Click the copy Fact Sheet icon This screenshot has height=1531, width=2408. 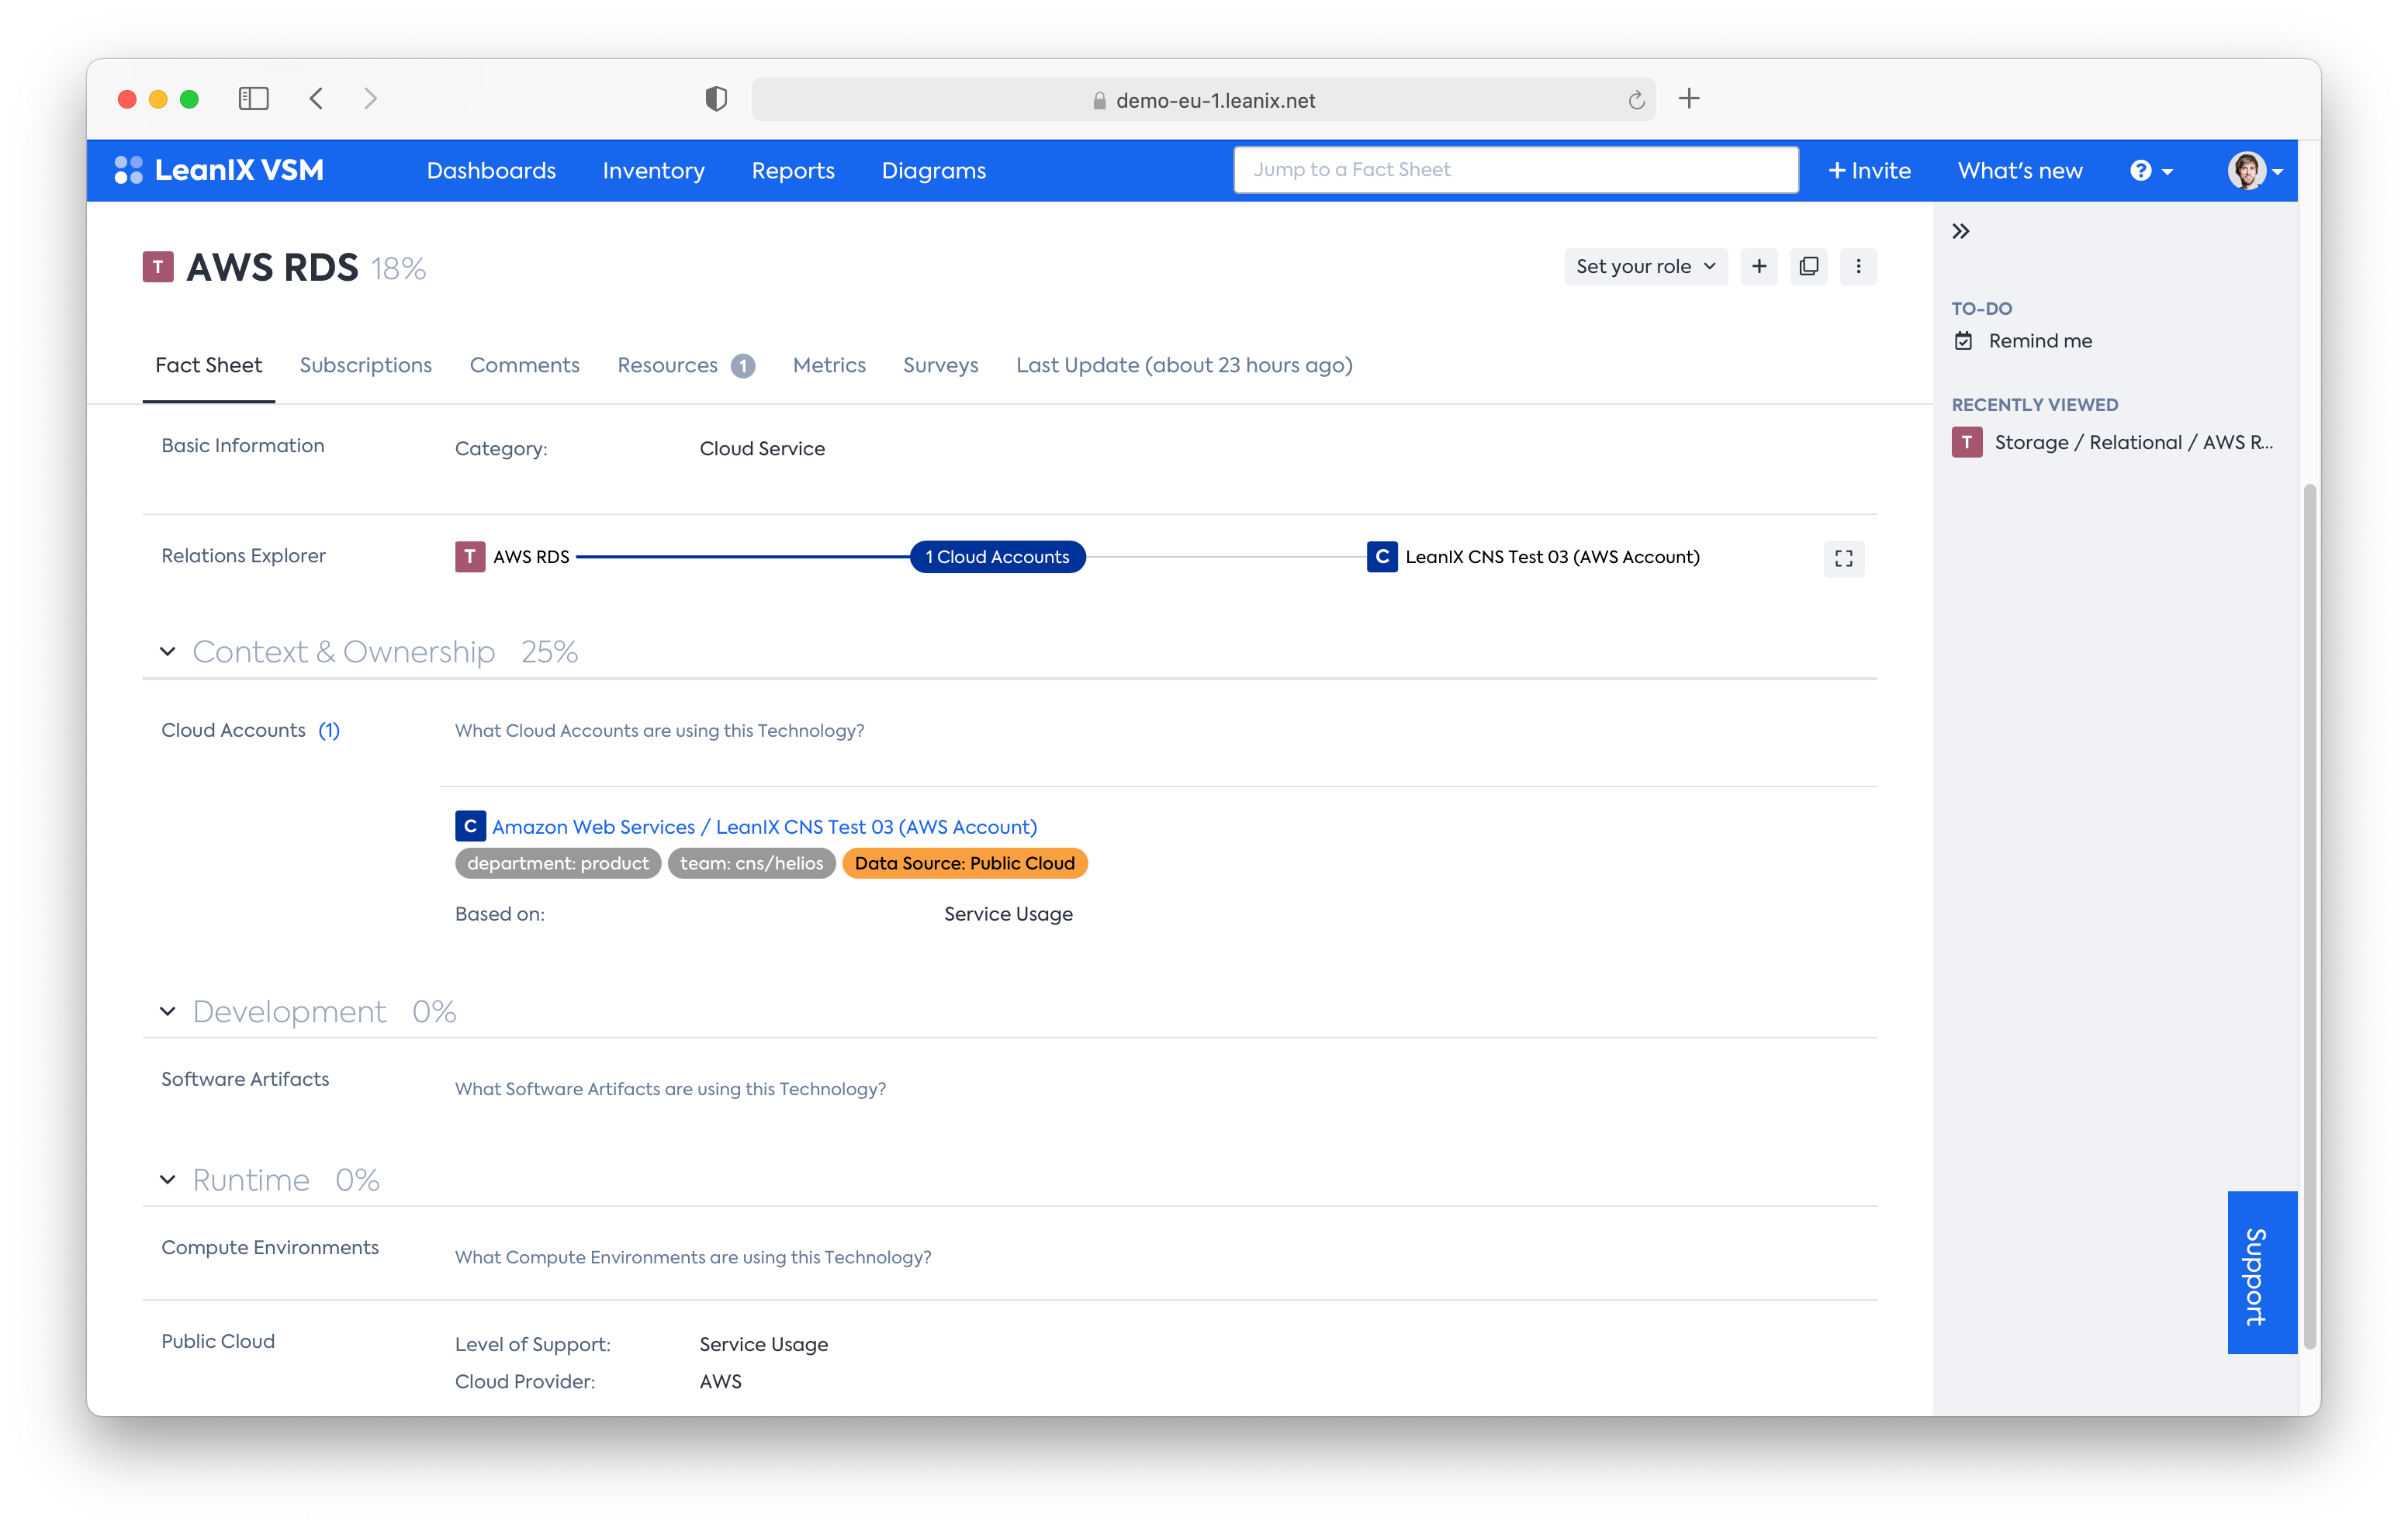1808,266
